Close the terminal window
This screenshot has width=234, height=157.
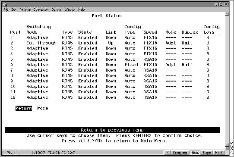[226, 4]
